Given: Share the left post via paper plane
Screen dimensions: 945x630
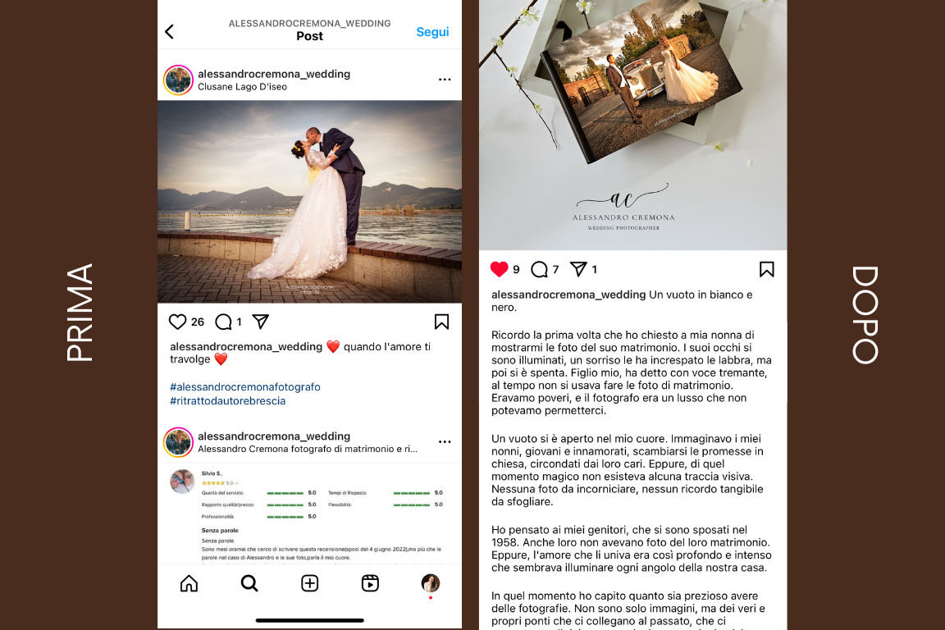Looking at the screenshot, I should [x=260, y=322].
